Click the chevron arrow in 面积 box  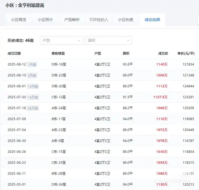(x=128, y=41)
